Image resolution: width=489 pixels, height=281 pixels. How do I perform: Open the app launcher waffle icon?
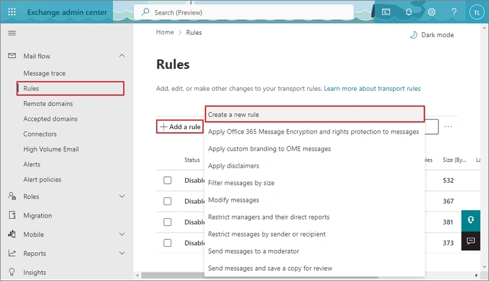12,12
